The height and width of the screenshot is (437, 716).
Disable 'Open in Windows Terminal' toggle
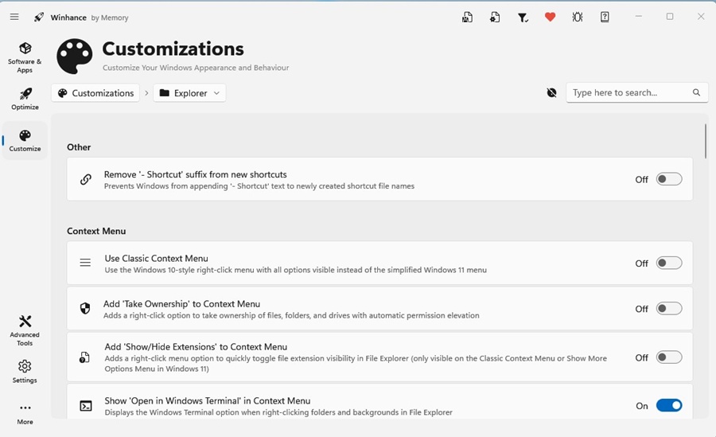[x=668, y=406]
